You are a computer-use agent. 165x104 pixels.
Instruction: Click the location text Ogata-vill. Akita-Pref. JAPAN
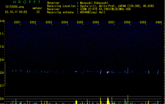pyautogui.click(x=103, y=6)
